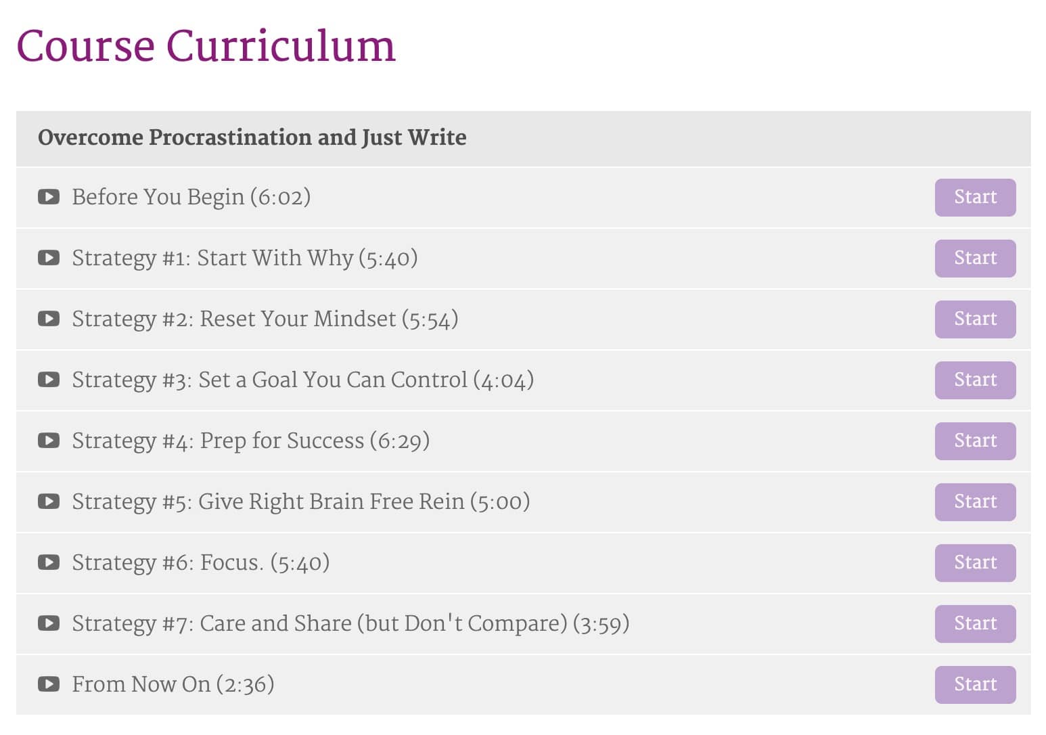Open Strategy #7: Care and Share lesson title
Image resolution: width=1046 pixels, height=735 pixels.
[x=350, y=624]
